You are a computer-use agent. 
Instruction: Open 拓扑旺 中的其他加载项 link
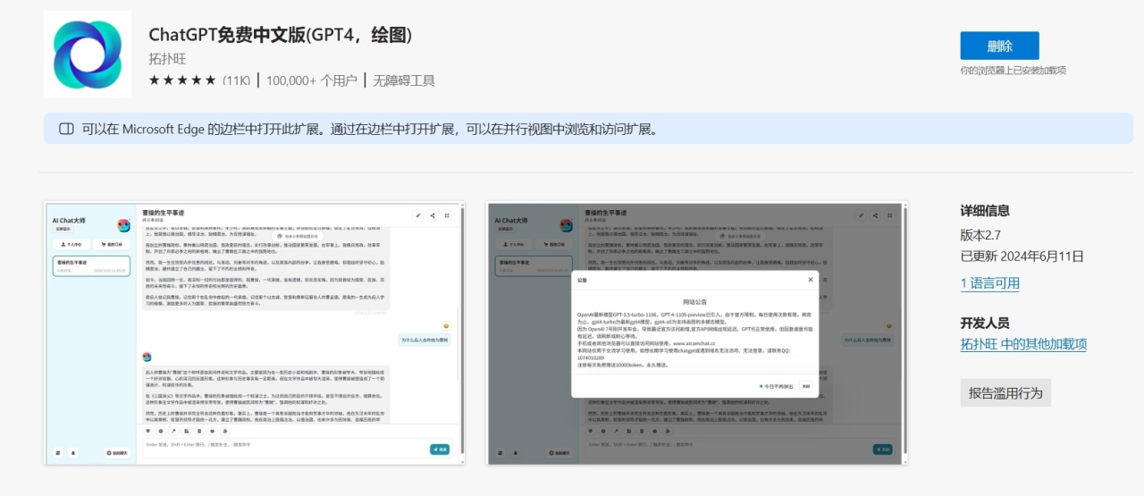[x=1023, y=344]
